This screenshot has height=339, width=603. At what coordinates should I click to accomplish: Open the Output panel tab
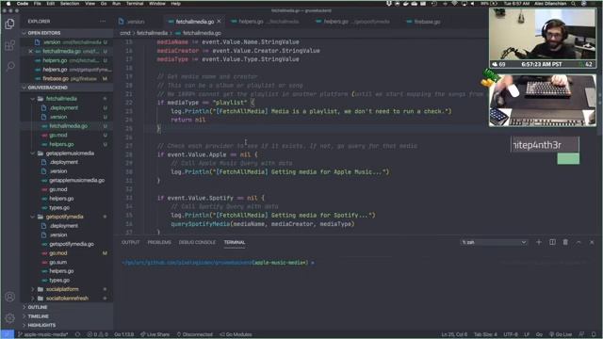(x=130, y=243)
